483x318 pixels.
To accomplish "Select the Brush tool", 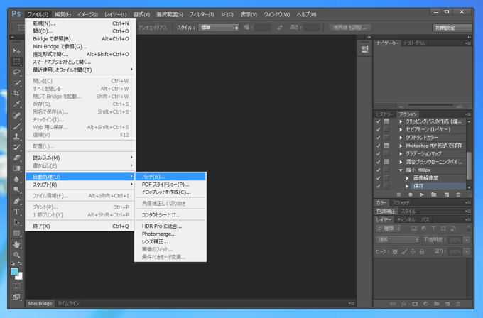I will click(x=16, y=126).
